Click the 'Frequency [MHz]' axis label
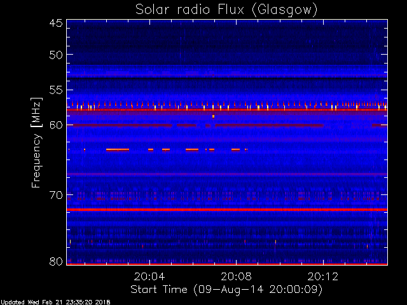Image resolution: width=407 pixels, height=305 pixels. point(36,142)
